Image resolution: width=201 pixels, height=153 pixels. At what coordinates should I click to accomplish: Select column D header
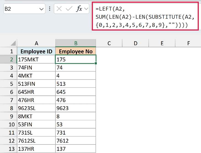pyautogui.click(x=135, y=43)
